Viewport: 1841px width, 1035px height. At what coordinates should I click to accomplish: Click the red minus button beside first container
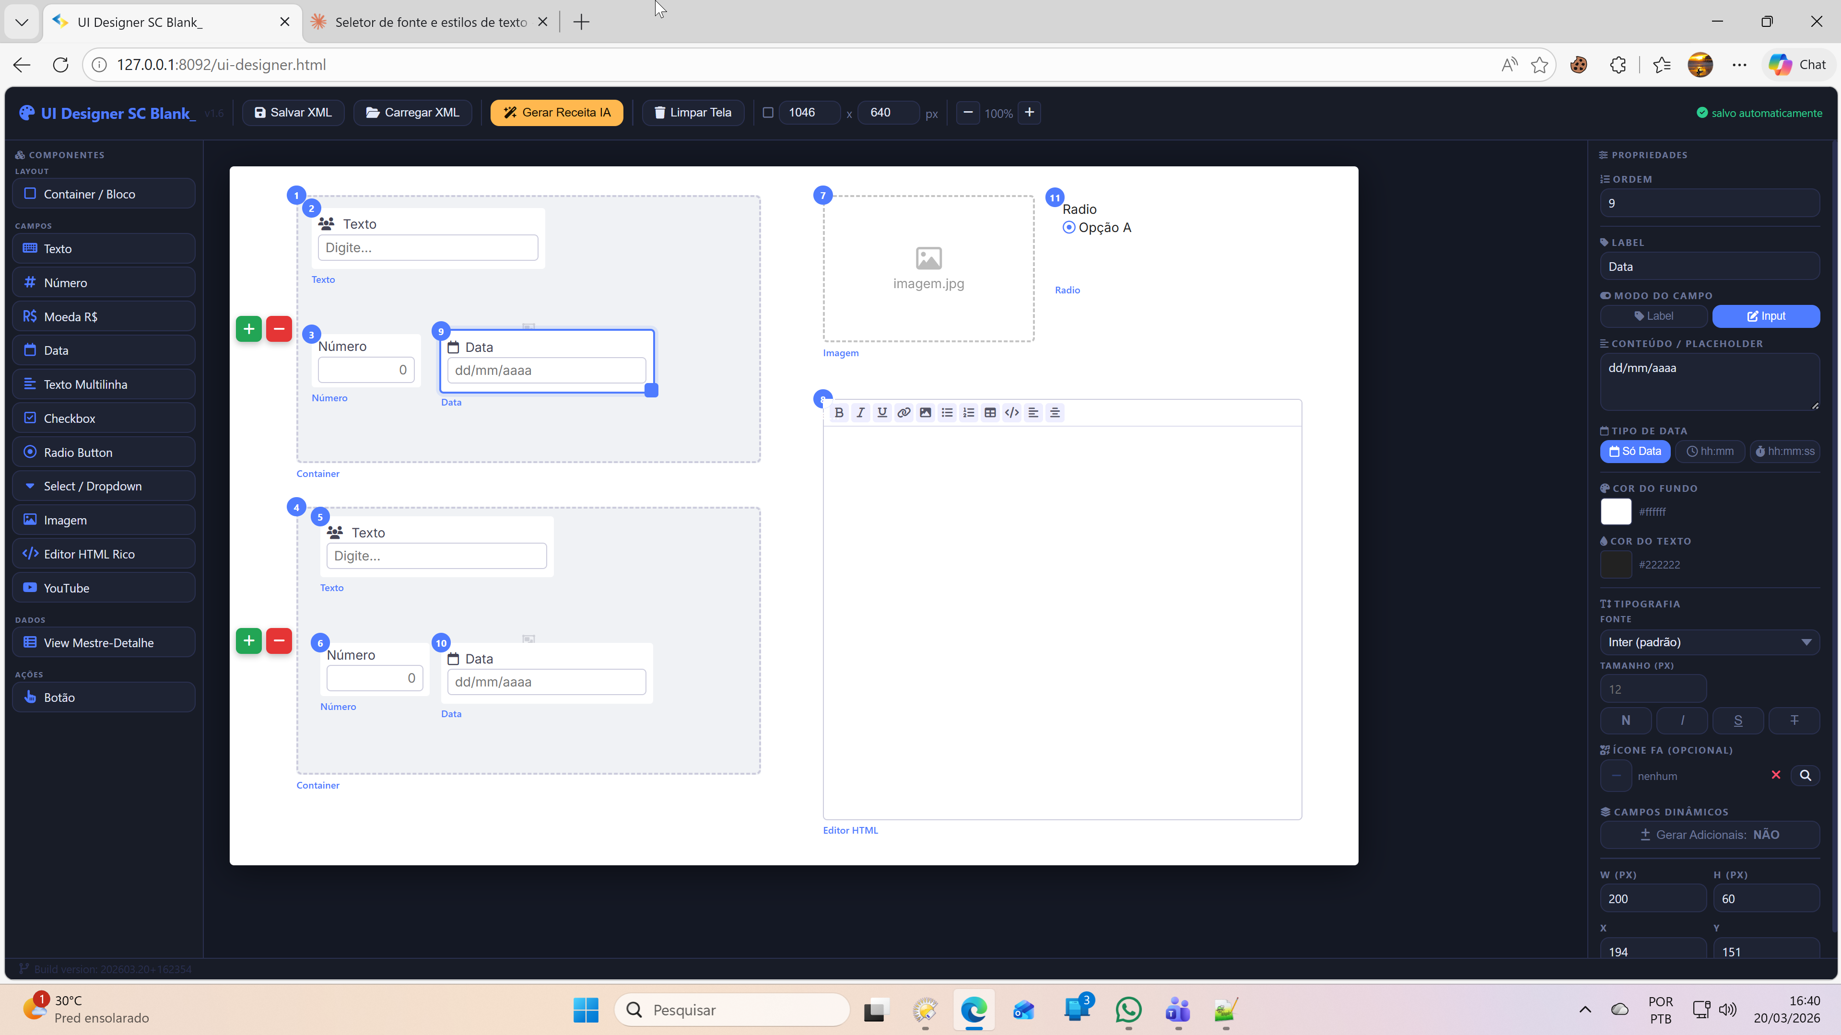[x=279, y=329]
